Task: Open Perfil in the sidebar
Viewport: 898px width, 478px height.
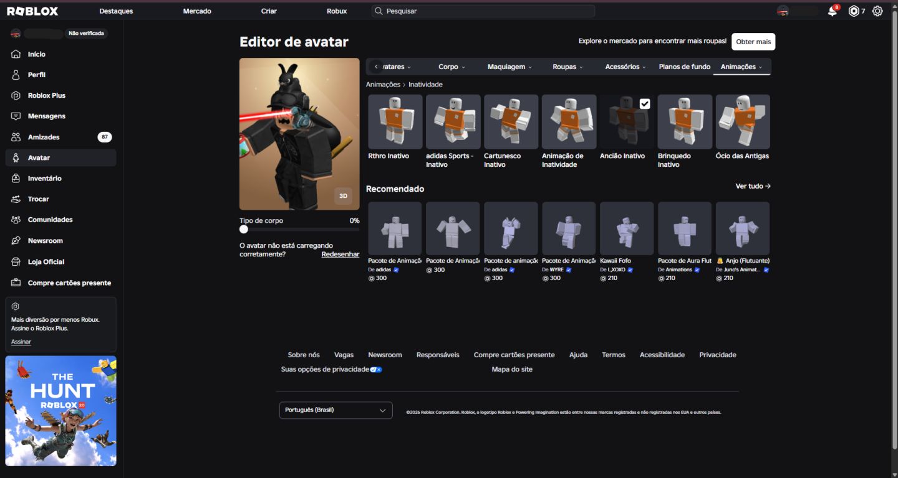Action: point(60,75)
